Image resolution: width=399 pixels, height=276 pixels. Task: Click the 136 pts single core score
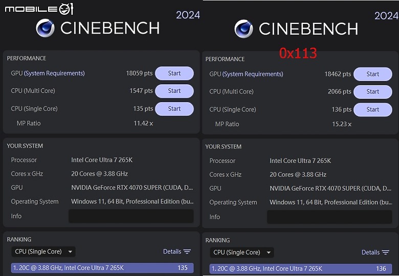pos(342,109)
